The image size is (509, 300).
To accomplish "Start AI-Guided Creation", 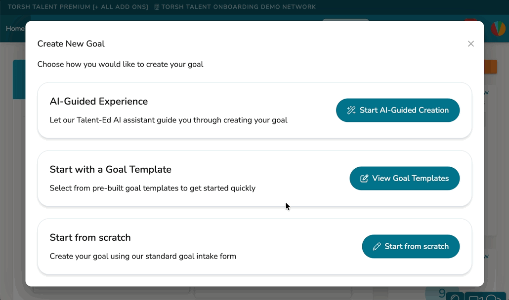I will (398, 111).
